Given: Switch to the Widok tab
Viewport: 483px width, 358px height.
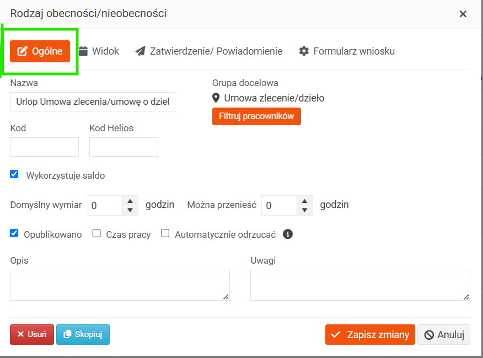Looking at the screenshot, I should [99, 51].
